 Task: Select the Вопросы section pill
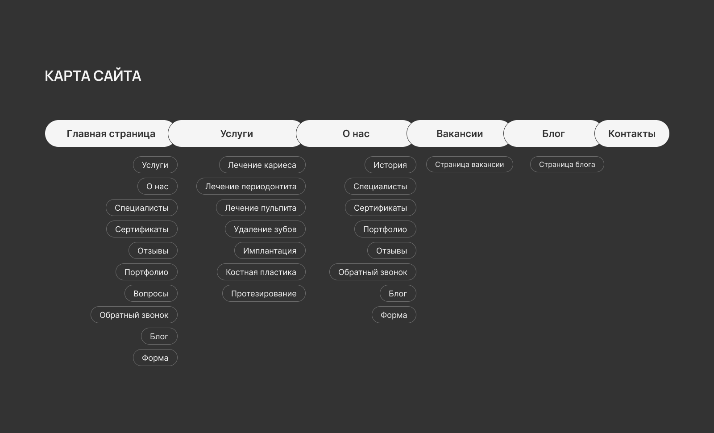(150, 293)
